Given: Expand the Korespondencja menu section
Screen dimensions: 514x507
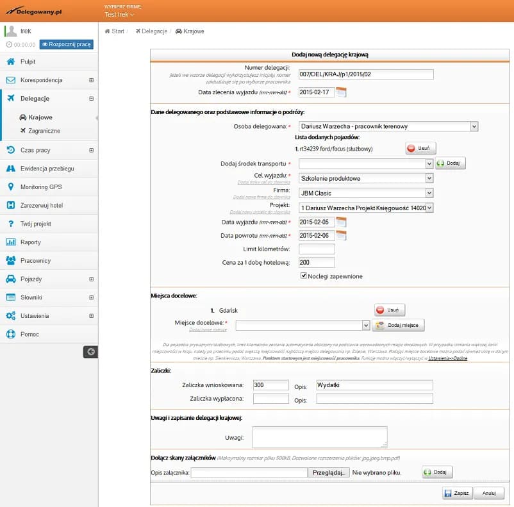Looking at the screenshot, I should click(91, 80).
